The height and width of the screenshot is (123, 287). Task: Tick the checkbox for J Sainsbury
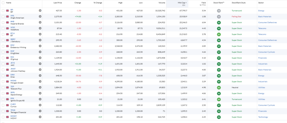point(3,40)
